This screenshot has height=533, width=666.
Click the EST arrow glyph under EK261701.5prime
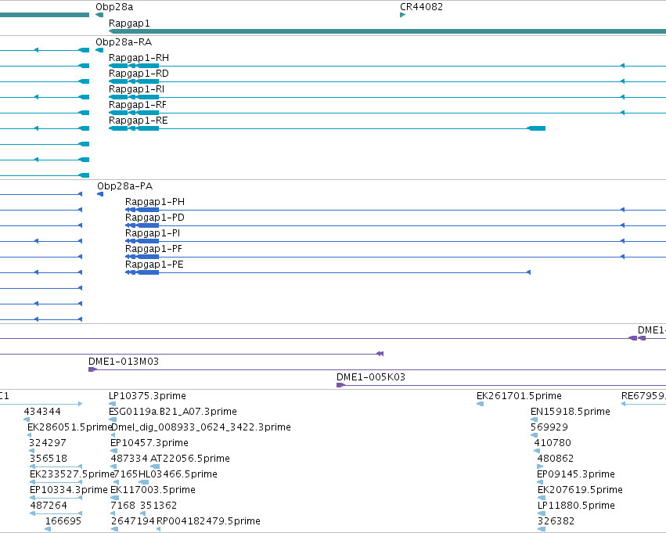tap(480, 404)
